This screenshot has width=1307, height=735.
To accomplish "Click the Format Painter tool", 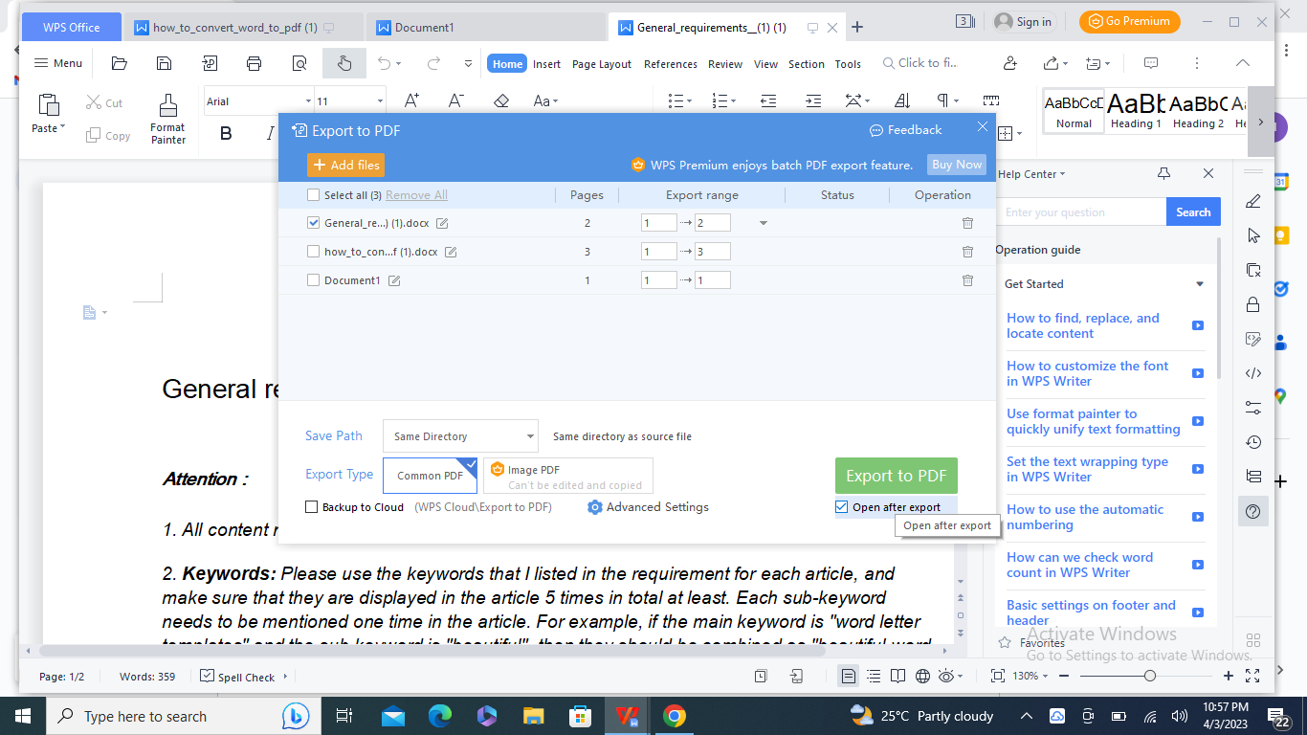I will (x=168, y=119).
